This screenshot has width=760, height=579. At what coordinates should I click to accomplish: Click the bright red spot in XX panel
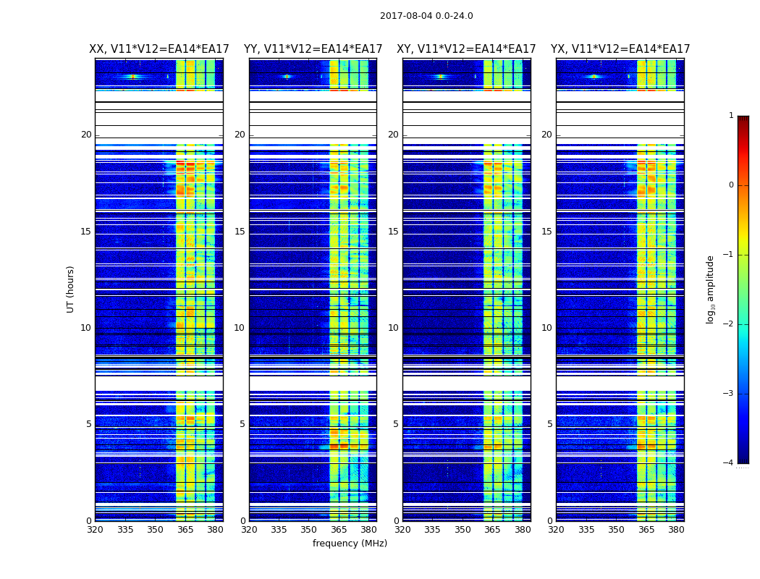(x=132, y=77)
